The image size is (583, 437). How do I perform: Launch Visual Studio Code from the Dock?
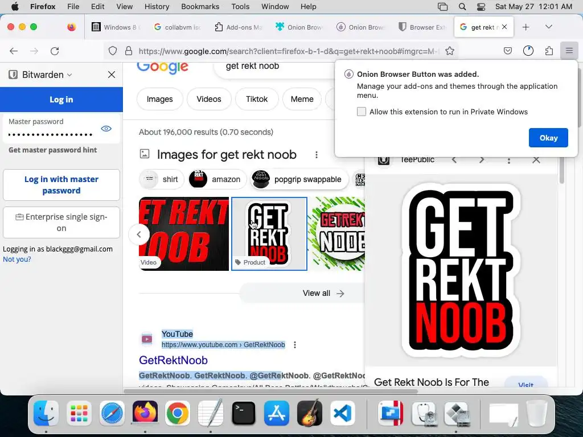tap(342, 413)
